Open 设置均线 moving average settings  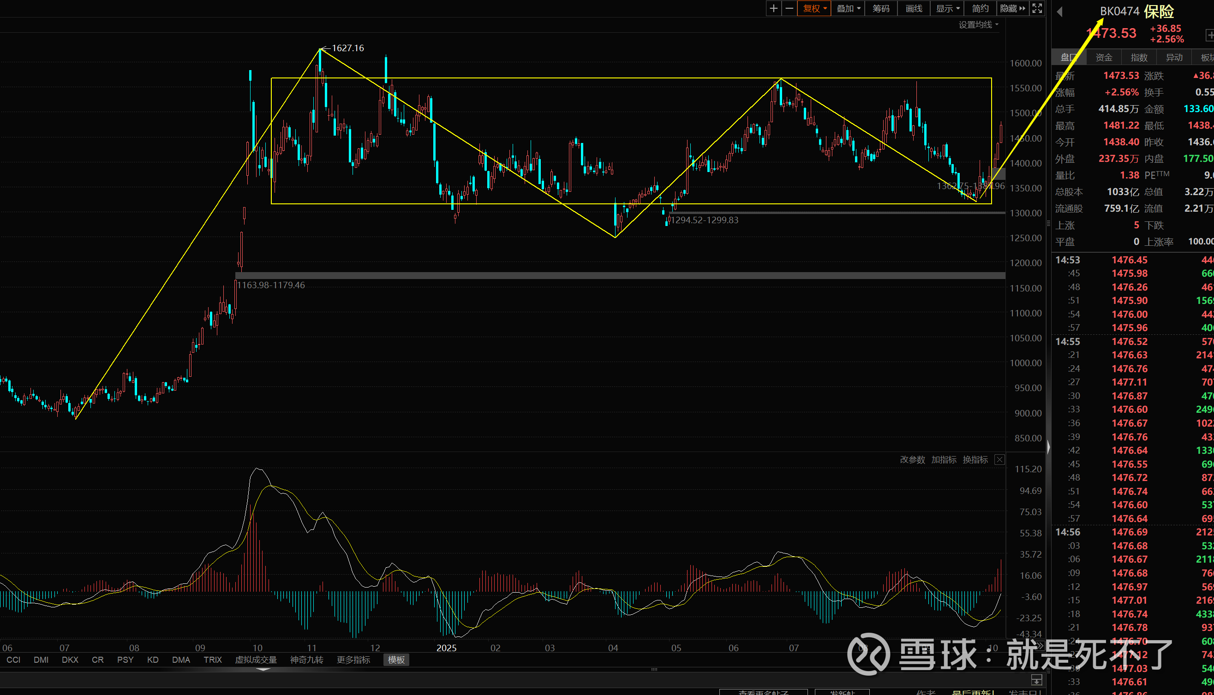click(978, 25)
